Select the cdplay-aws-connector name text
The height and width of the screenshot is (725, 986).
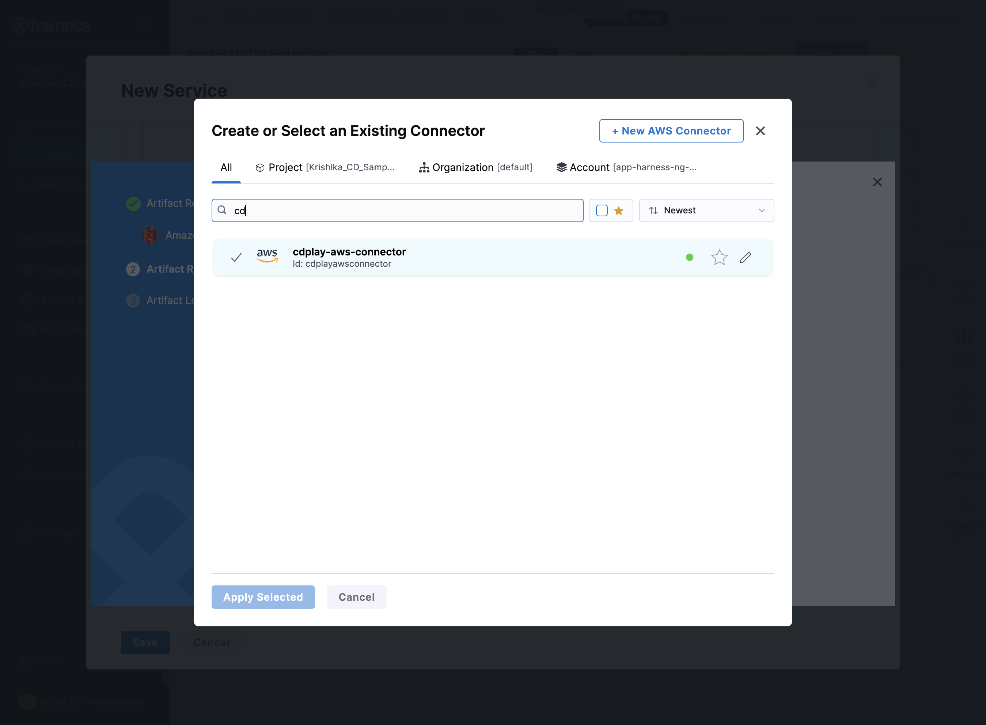349,252
